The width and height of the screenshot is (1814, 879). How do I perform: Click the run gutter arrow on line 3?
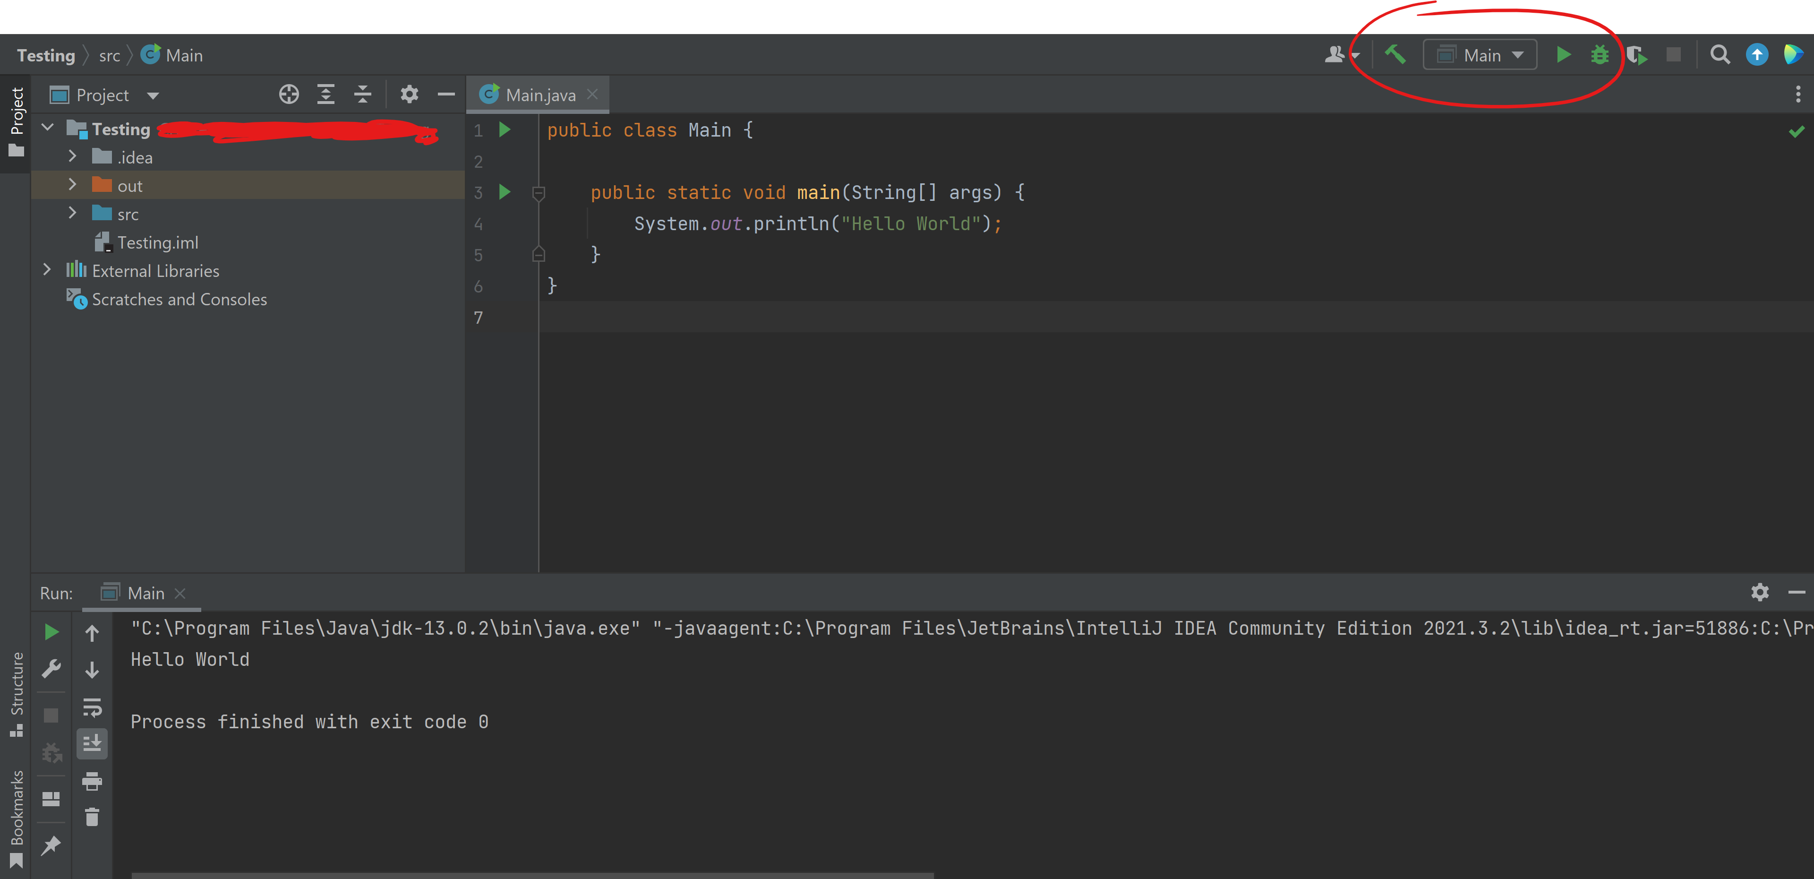point(504,191)
